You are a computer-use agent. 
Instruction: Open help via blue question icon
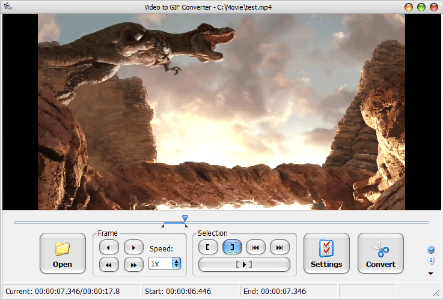(431, 250)
